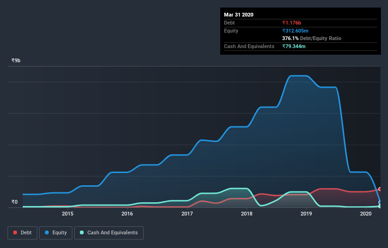Click the 2015 x-axis label

[x=68, y=214]
